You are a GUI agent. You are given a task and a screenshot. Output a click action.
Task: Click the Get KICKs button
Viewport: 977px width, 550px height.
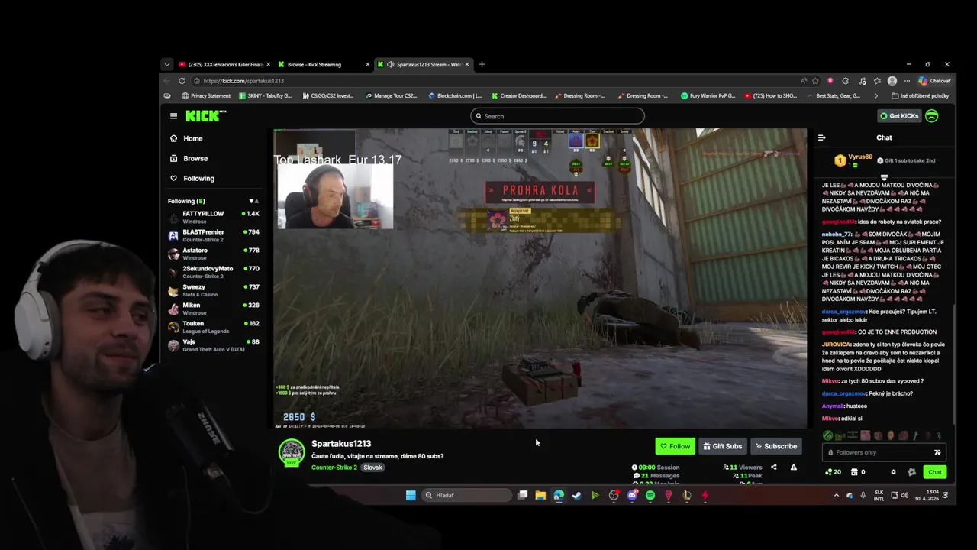[899, 116]
